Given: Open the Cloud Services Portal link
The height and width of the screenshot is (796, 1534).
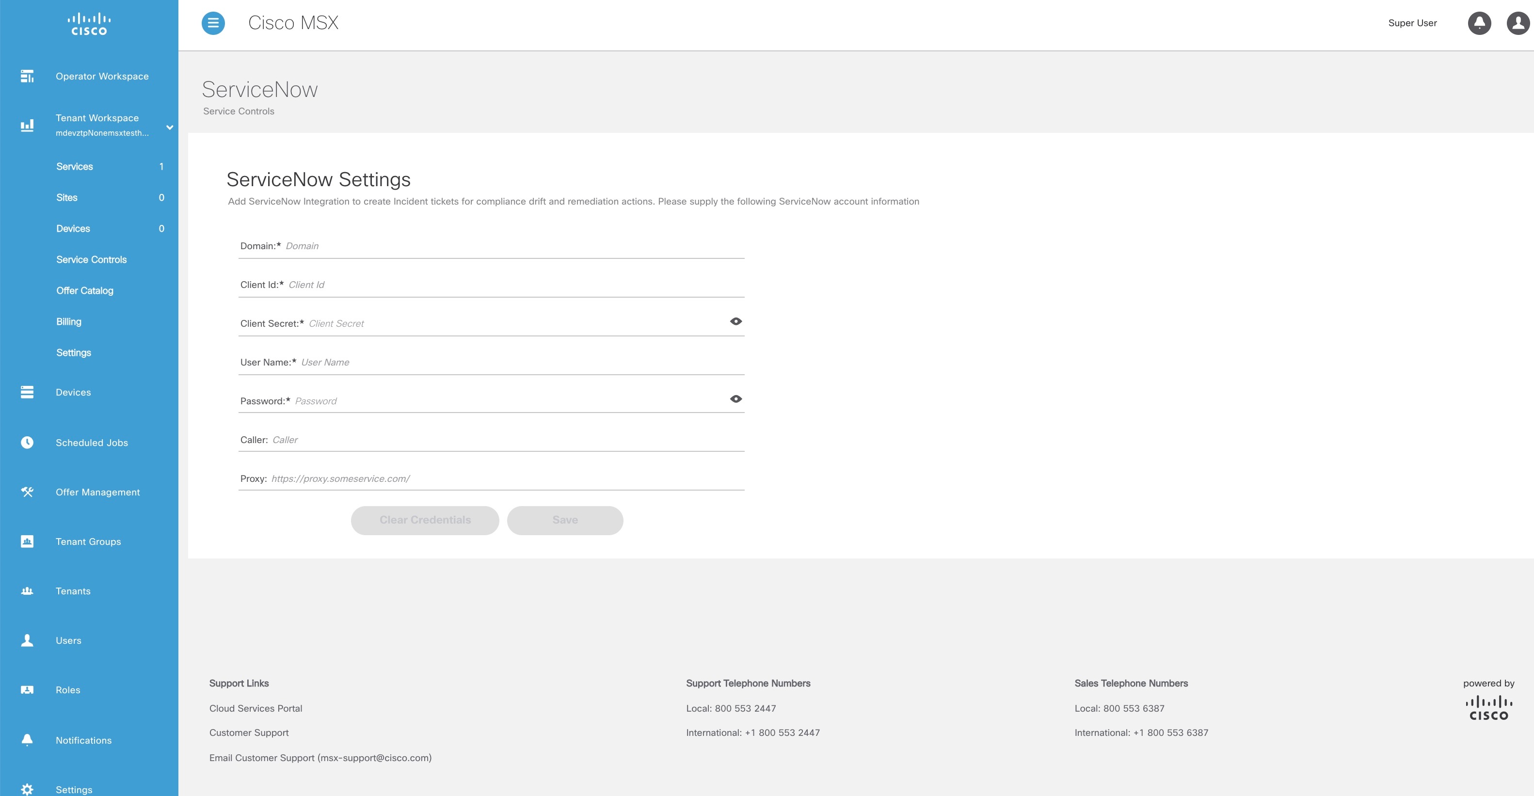Looking at the screenshot, I should [256, 708].
